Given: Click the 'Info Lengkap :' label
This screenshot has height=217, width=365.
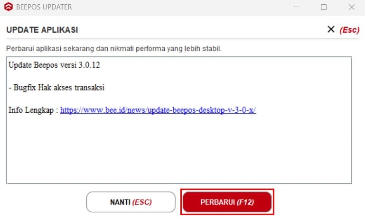Looking at the screenshot, I should click(x=33, y=110).
